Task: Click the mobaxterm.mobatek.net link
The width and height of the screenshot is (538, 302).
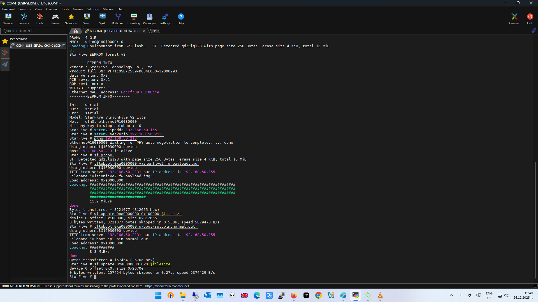Action: point(167,286)
